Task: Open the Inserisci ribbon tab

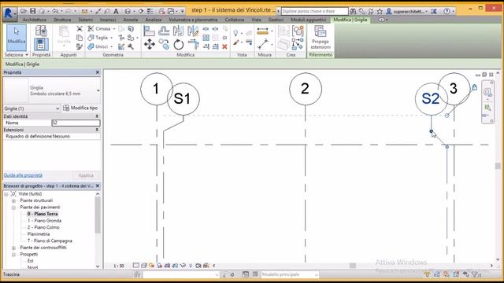Action: [x=108, y=20]
